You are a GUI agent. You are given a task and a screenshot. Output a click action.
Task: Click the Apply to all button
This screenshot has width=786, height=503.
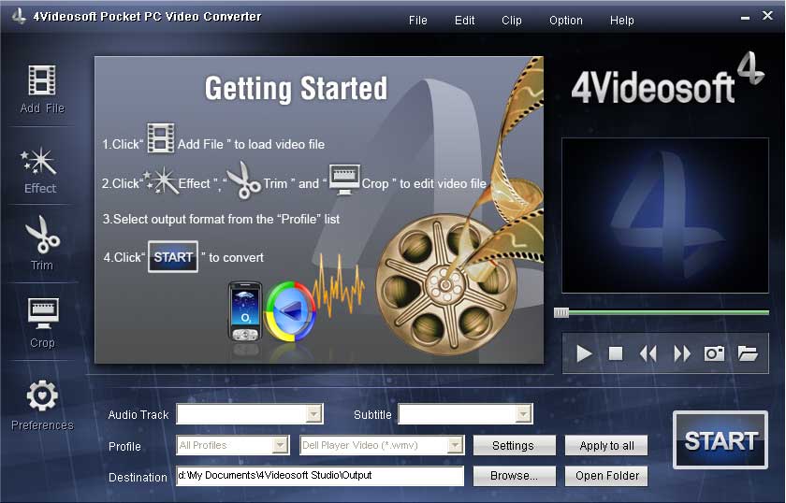pos(606,446)
